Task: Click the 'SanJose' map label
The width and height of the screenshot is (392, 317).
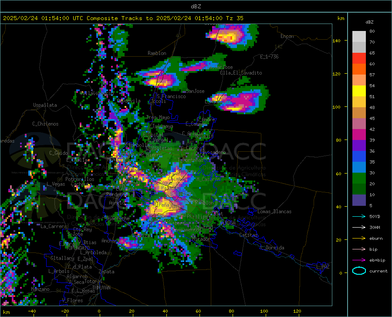Action: [195, 91]
